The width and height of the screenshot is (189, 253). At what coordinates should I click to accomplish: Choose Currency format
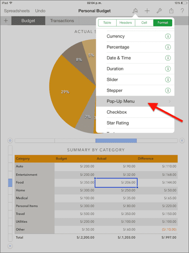[x=135, y=36]
